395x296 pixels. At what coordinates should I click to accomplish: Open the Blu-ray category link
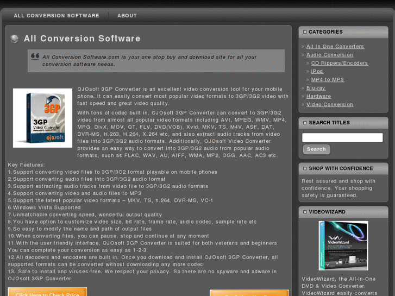pos(316,88)
